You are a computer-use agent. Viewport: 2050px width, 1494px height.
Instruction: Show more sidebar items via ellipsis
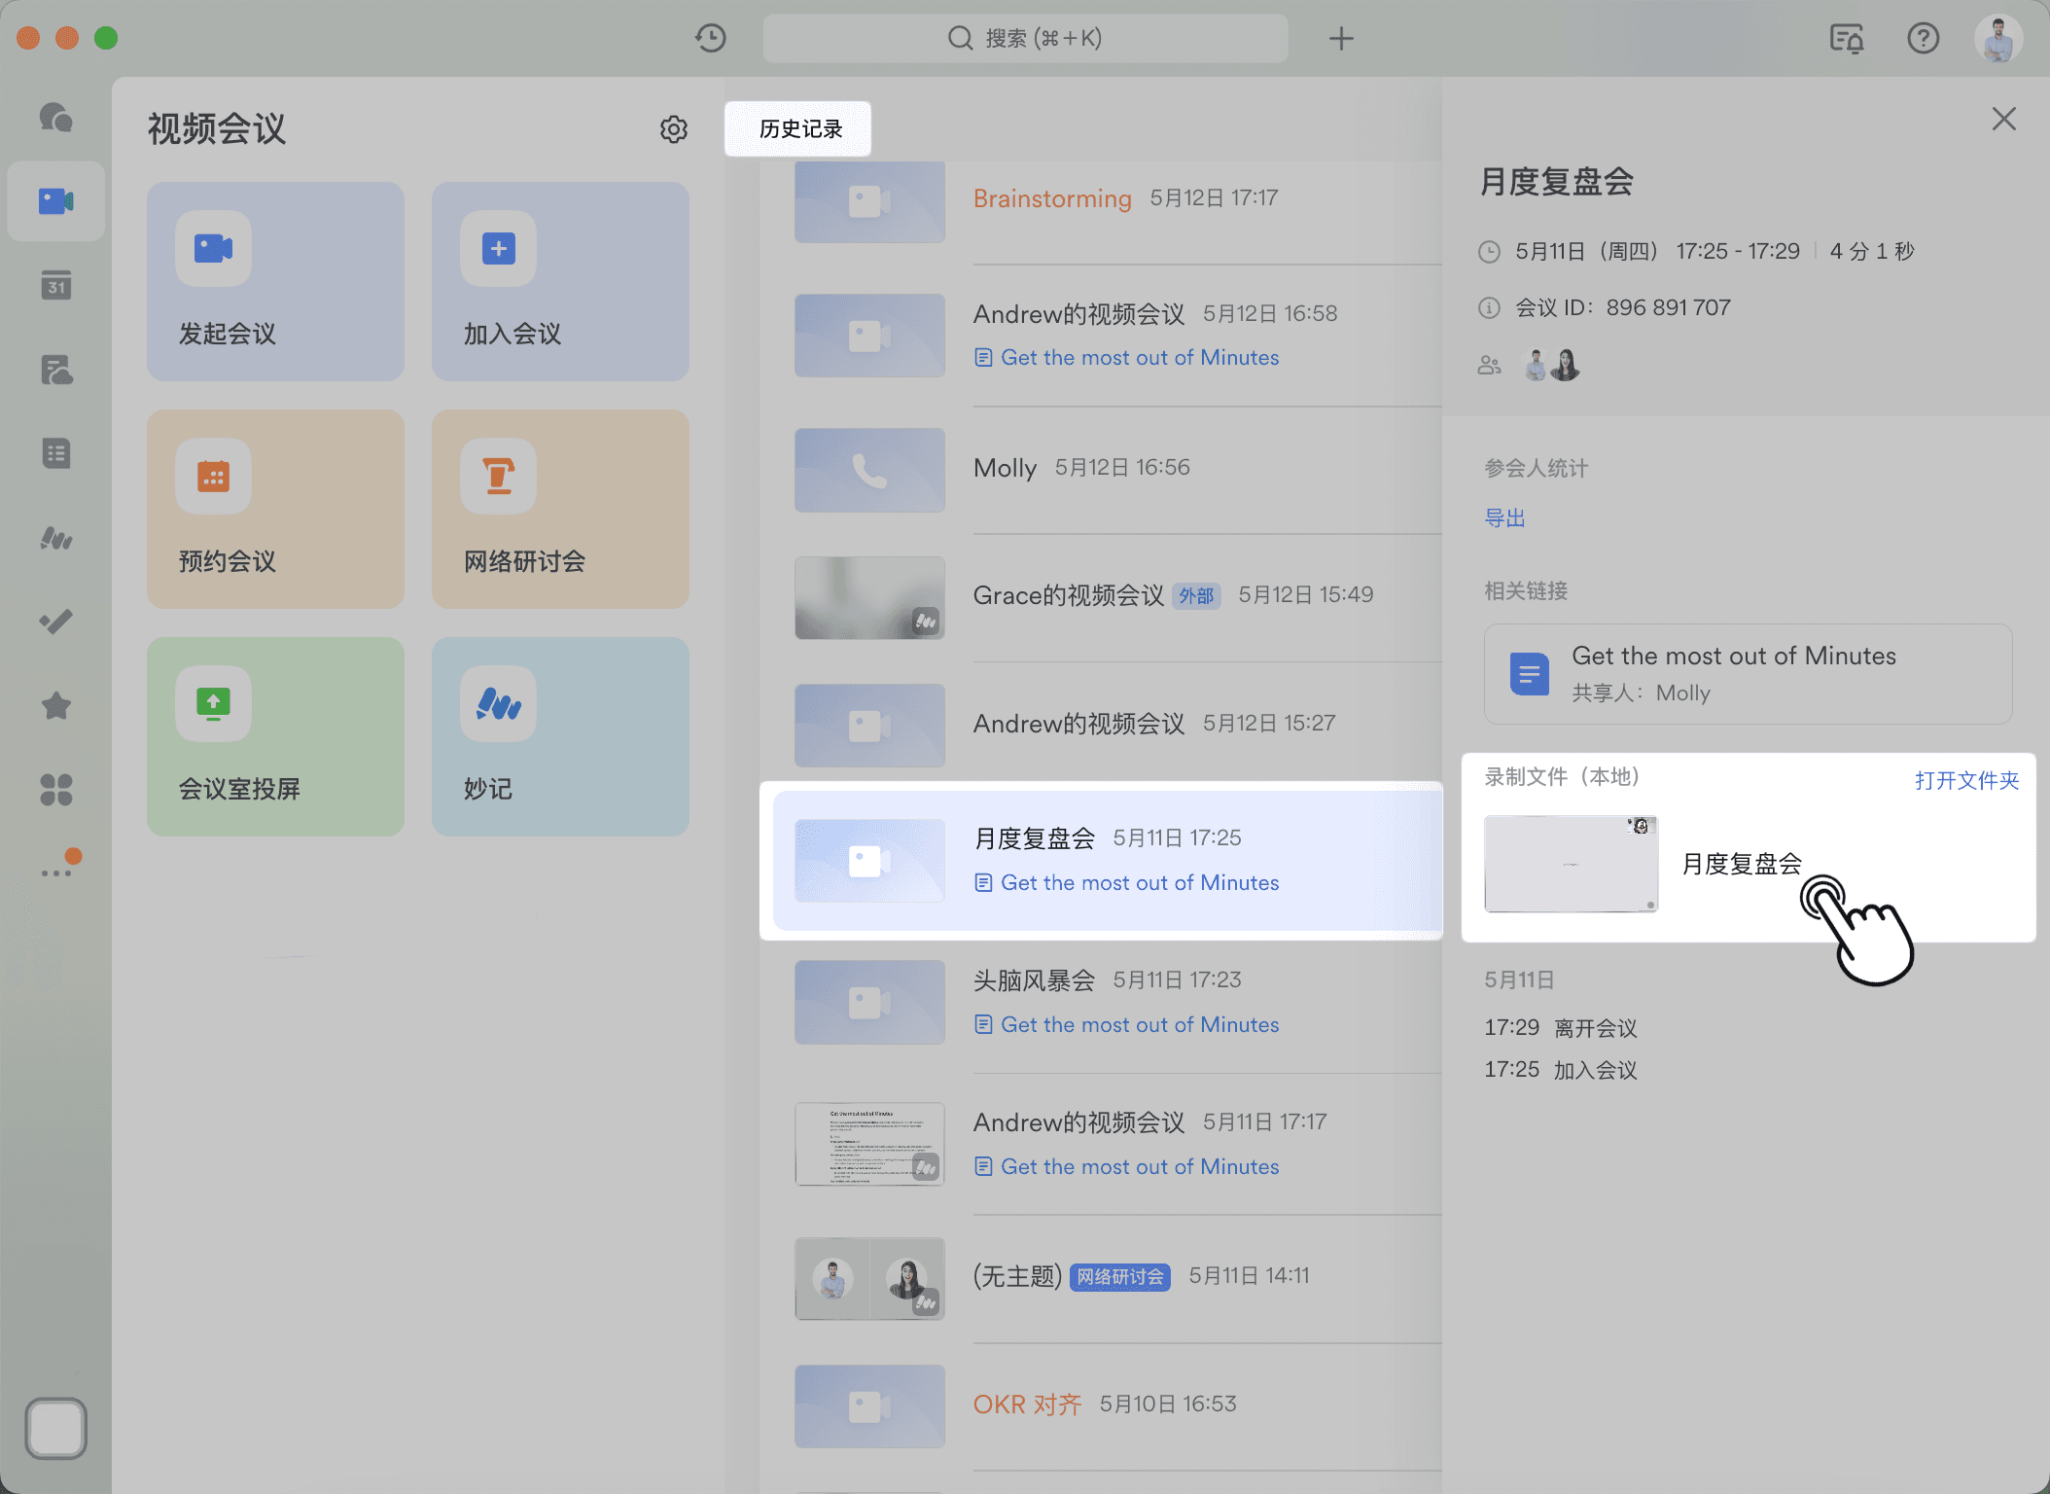point(55,872)
